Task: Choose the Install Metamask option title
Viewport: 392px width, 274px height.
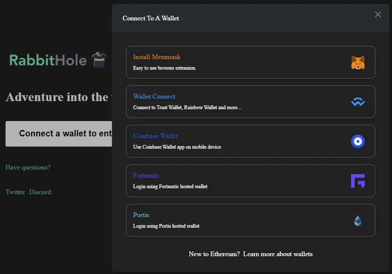Action: (x=157, y=57)
